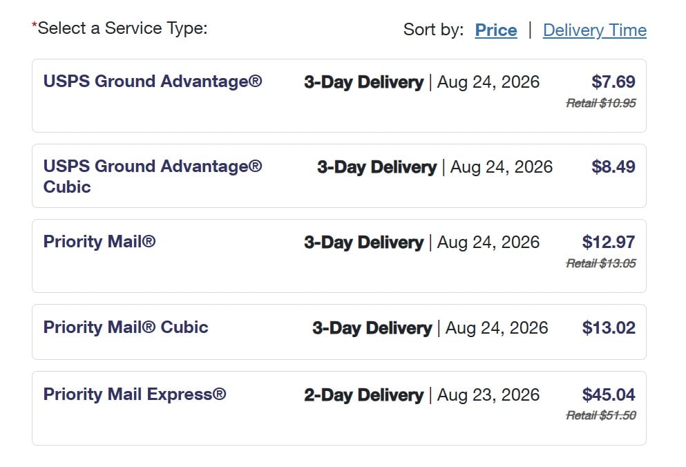
Task: Click the Retail $13.05 strikethrough price
Action: click(x=601, y=263)
